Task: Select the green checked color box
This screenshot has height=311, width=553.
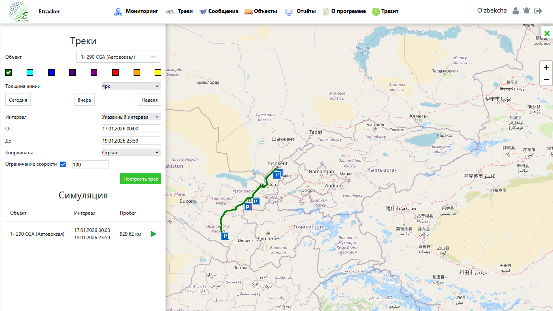Action: point(9,72)
